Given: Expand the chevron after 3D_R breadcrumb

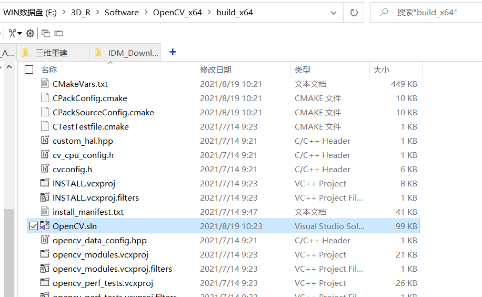Looking at the screenshot, I should (98, 12).
